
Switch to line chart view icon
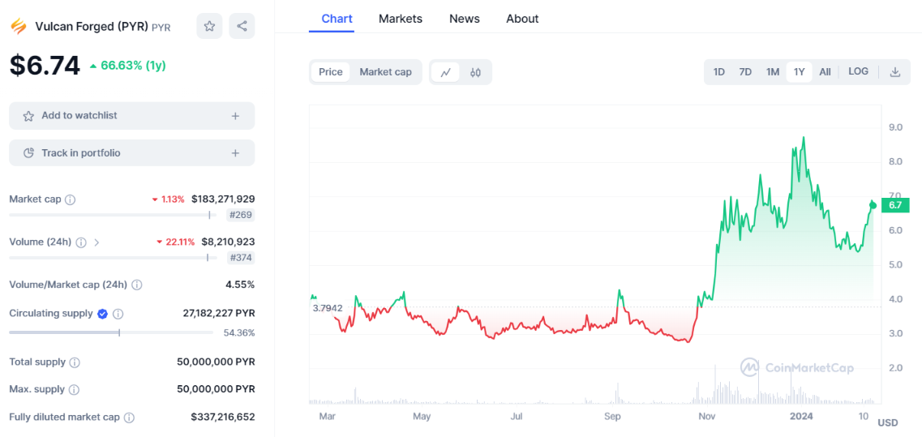click(x=445, y=72)
